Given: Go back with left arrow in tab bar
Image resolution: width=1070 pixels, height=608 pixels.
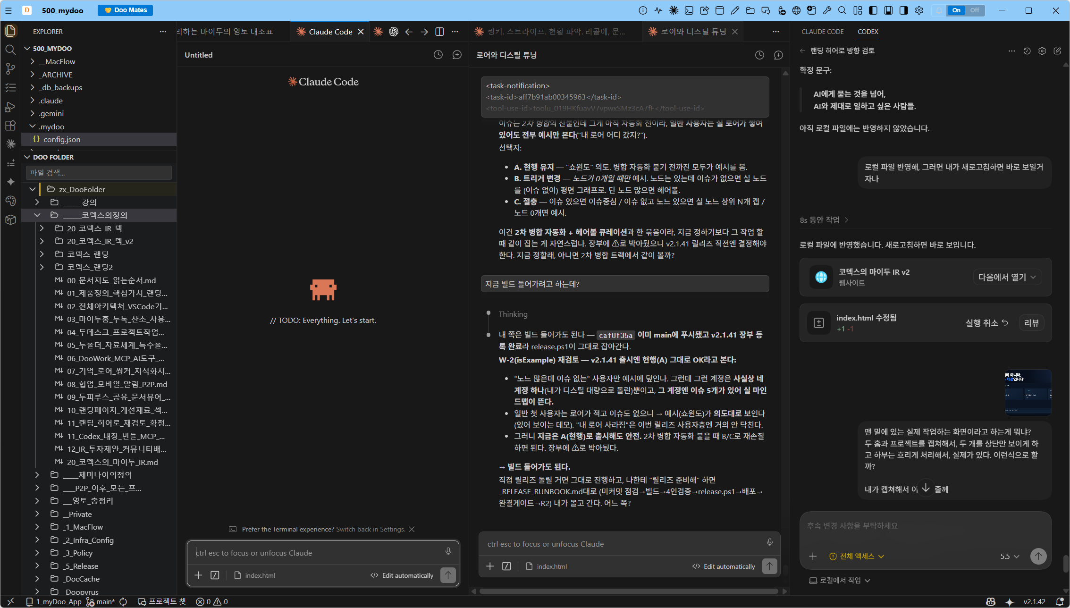Looking at the screenshot, I should pos(409,32).
